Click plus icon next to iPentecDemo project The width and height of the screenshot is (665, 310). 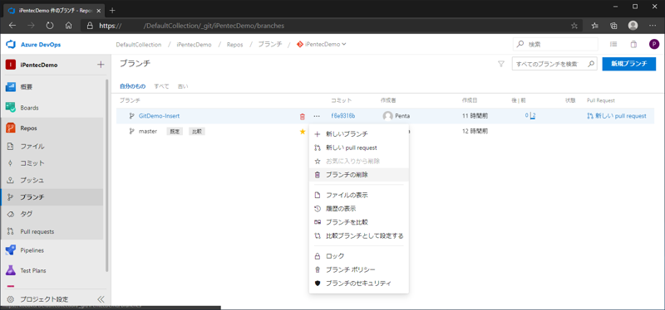(x=101, y=65)
